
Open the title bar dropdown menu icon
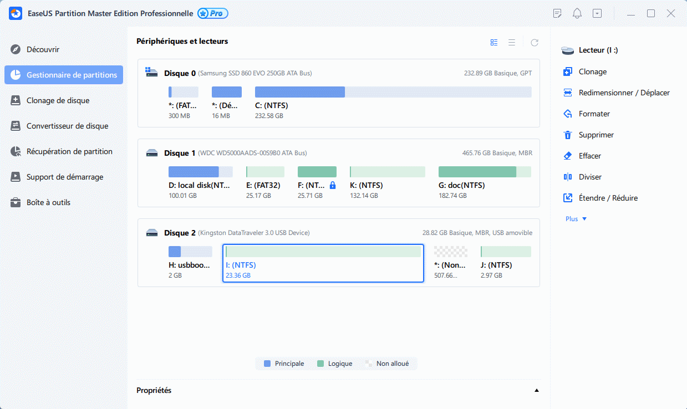pos(597,13)
